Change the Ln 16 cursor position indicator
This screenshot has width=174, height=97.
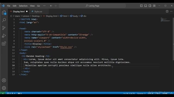[x=129, y=93]
